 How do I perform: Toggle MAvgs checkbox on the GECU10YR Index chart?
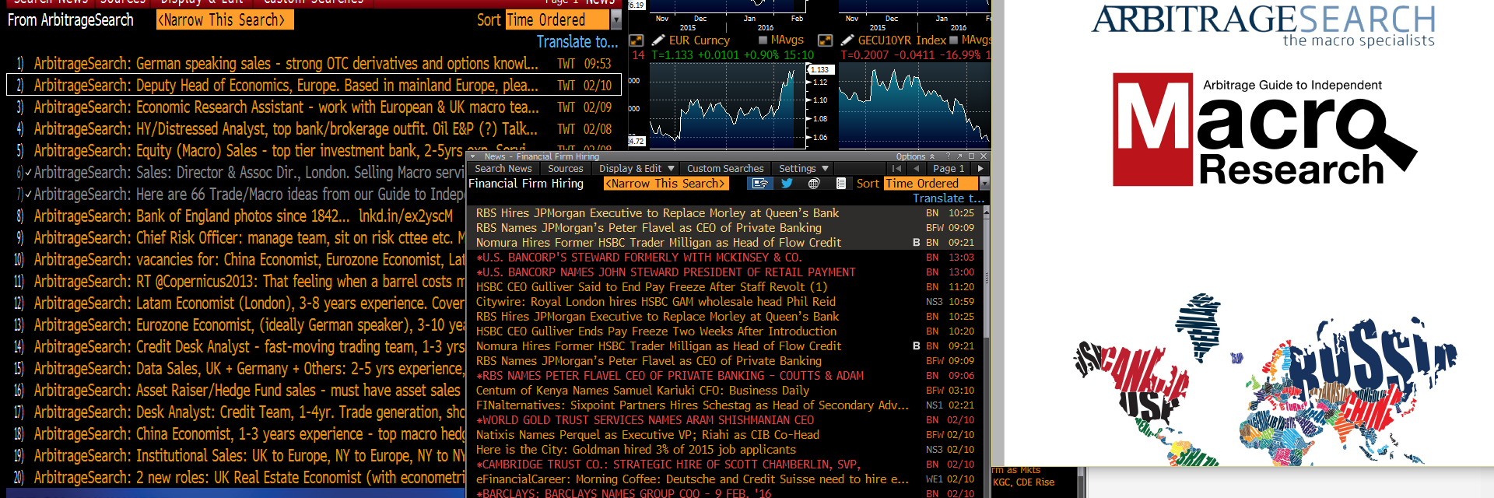tap(953, 40)
